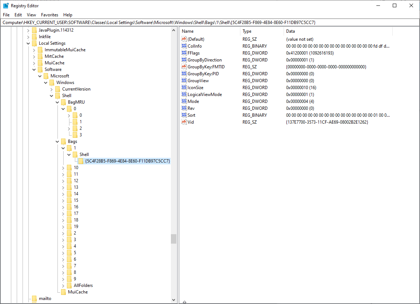
Task: Click the selected GUID key folder icon
Action: [81, 161]
